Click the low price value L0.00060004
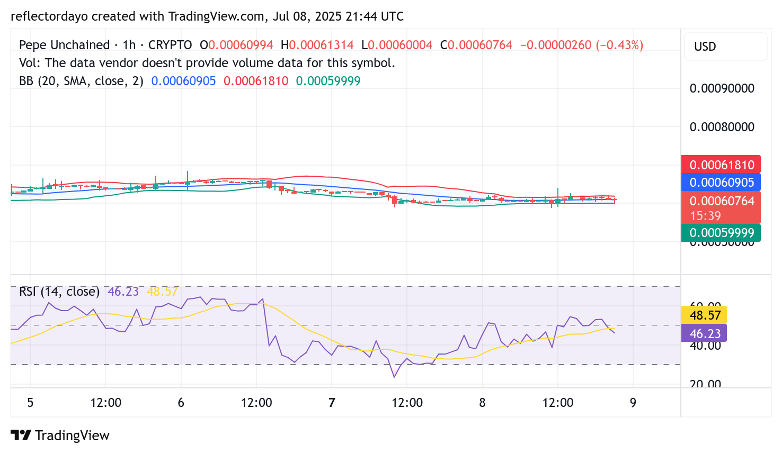The height and width of the screenshot is (454, 782). point(397,45)
